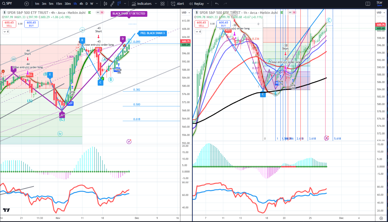388x222 pixels.
Task: Choose the blue Heikin Ashi candle type icon
Action: 119,4
